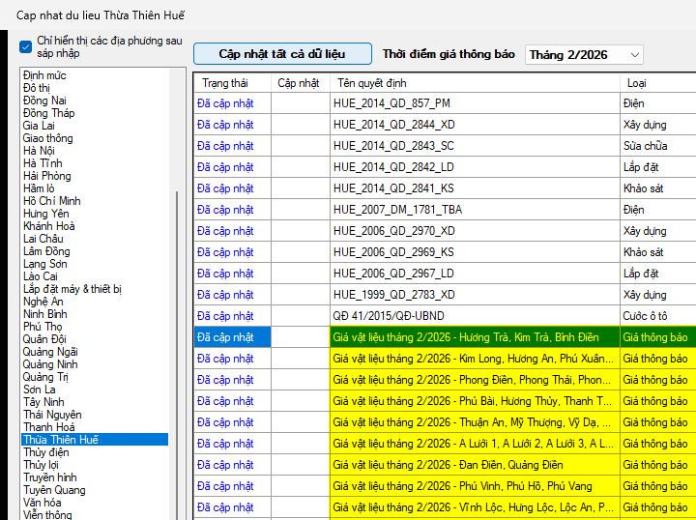Select Thủy lợi in the left list
Screen dimensions: 696x520
43,465
